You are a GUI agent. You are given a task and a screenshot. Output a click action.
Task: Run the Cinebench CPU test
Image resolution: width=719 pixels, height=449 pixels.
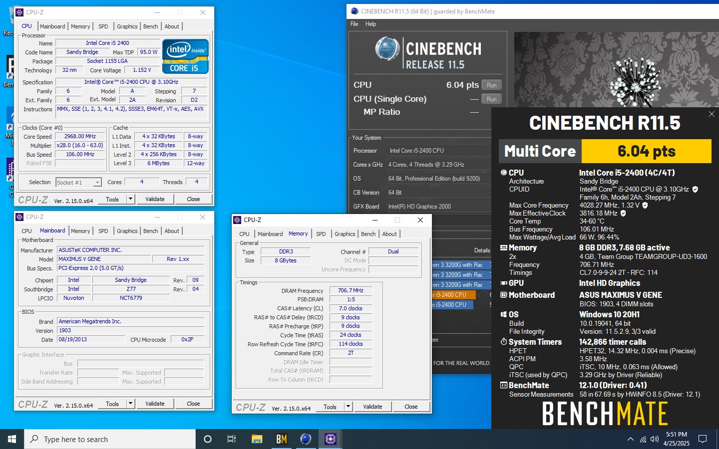coord(491,85)
